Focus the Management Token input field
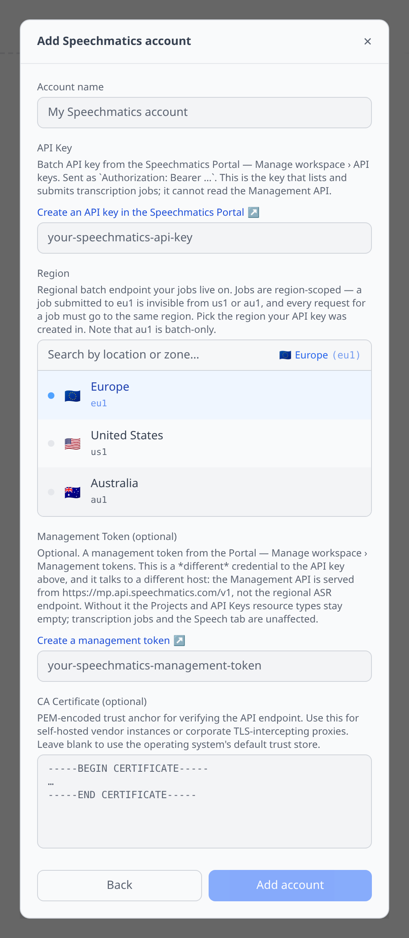 pyautogui.click(x=204, y=666)
